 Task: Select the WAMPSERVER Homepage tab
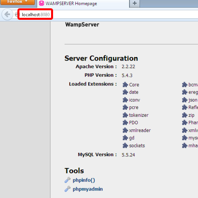(x=83, y=4)
